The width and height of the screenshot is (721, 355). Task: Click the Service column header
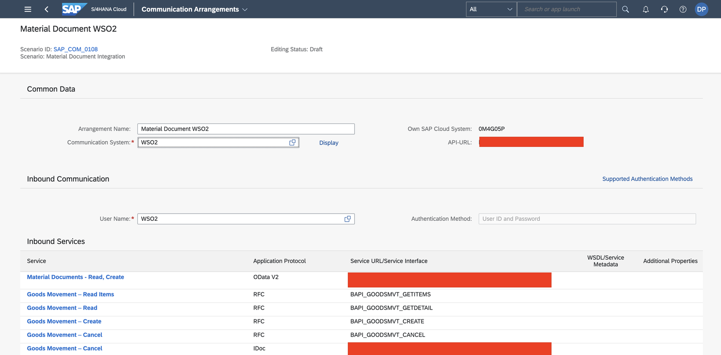37,261
